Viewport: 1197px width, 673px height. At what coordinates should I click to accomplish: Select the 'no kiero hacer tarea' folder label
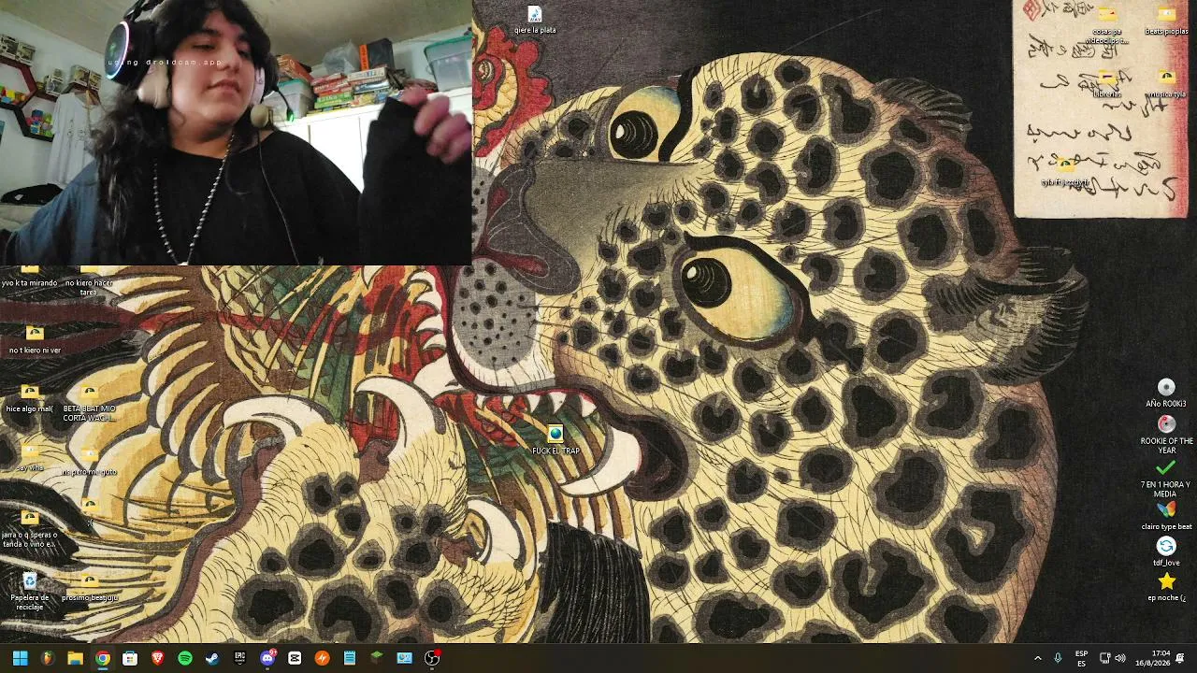pos(89,287)
